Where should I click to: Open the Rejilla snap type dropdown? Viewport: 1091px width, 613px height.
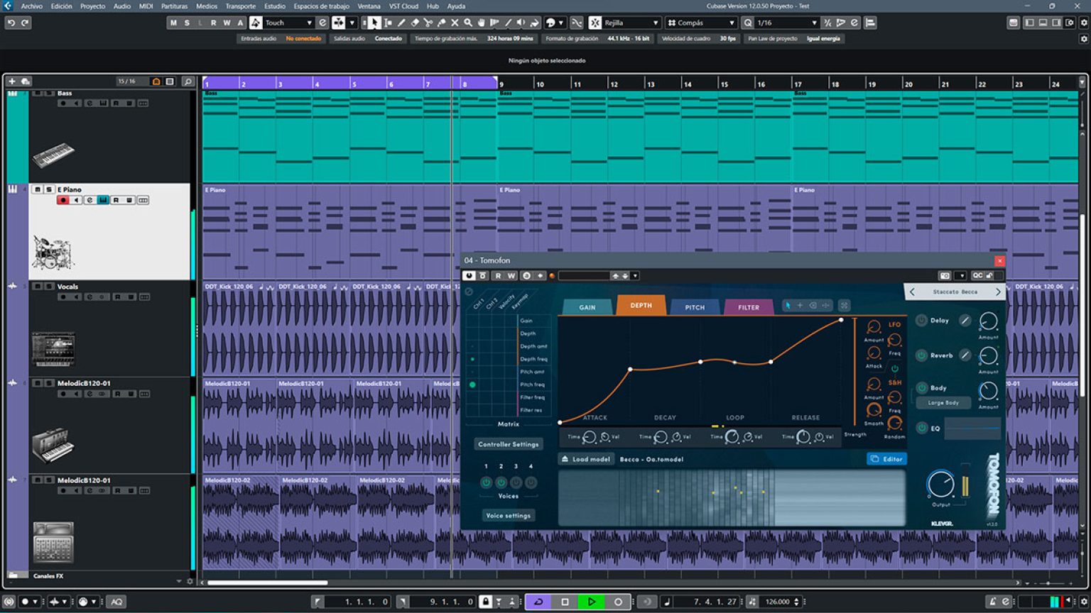click(x=631, y=23)
